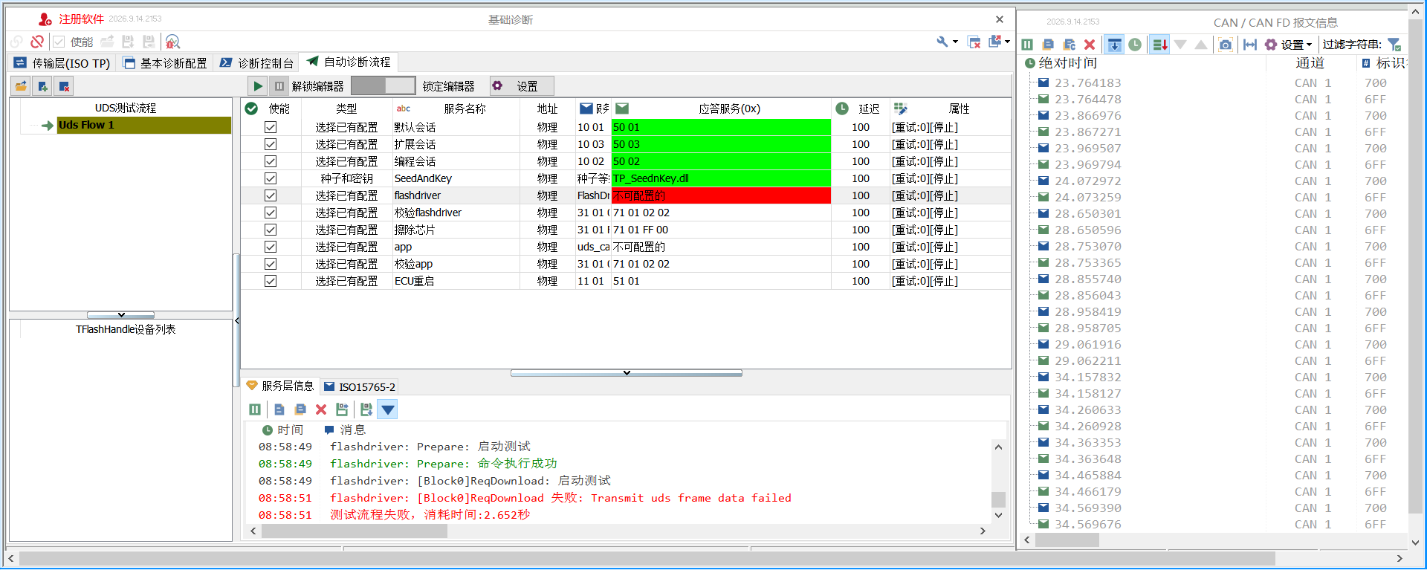Clear CAN messages with red X
The width and height of the screenshot is (1427, 570).
tap(1090, 45)
